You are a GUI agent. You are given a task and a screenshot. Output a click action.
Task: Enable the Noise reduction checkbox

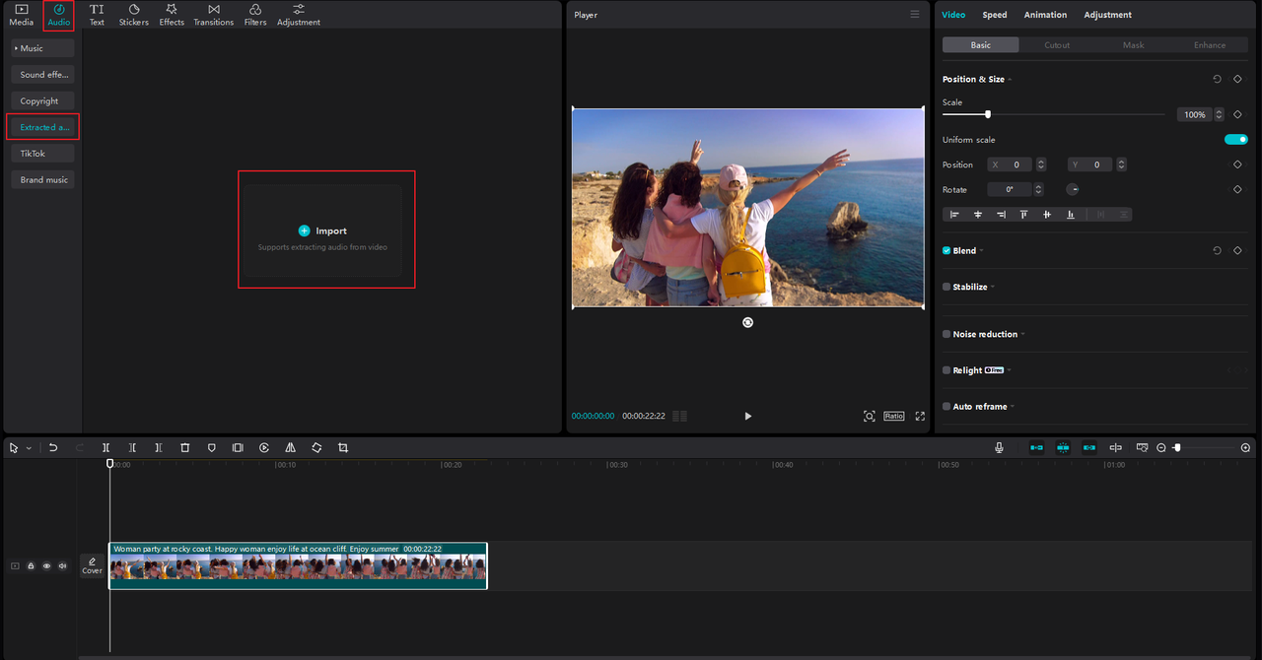pos(946,334)
